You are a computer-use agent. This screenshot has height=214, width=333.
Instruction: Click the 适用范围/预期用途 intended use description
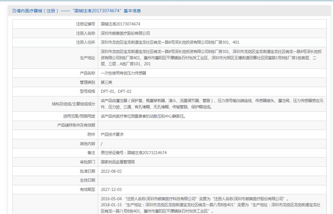click(x=143, y=116)
